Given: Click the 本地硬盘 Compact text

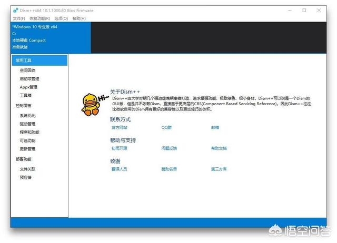Looking at the screenshot, I should pos(29,40).
